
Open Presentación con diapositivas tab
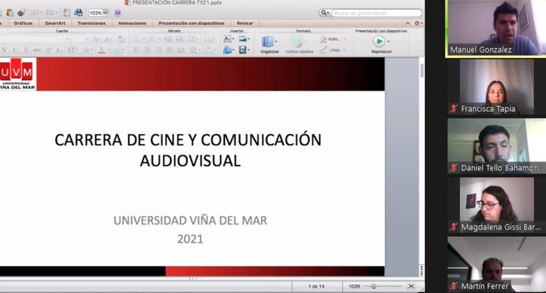coord(191,23)
